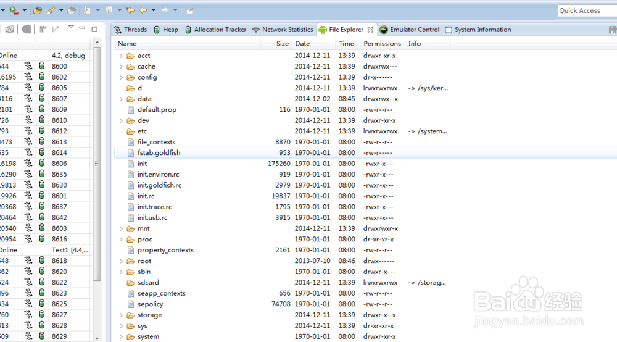Open the Network Statistics tab
The image size is (617, 342).
pyautogui.click(x=283, y=30)
